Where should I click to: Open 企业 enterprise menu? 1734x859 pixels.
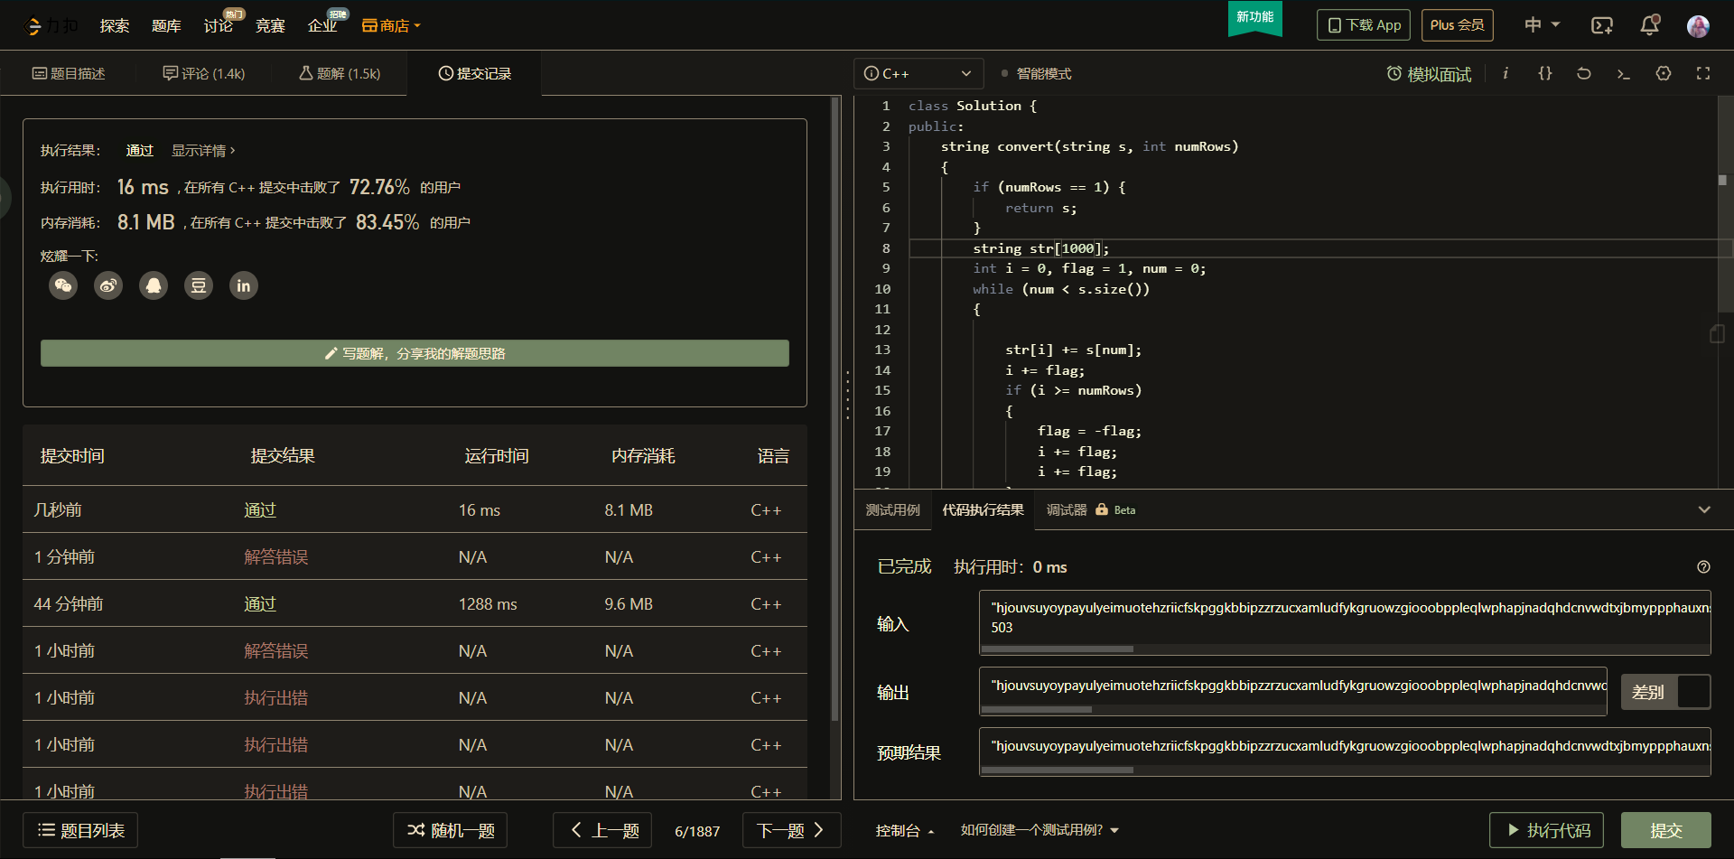pos(322,25)
